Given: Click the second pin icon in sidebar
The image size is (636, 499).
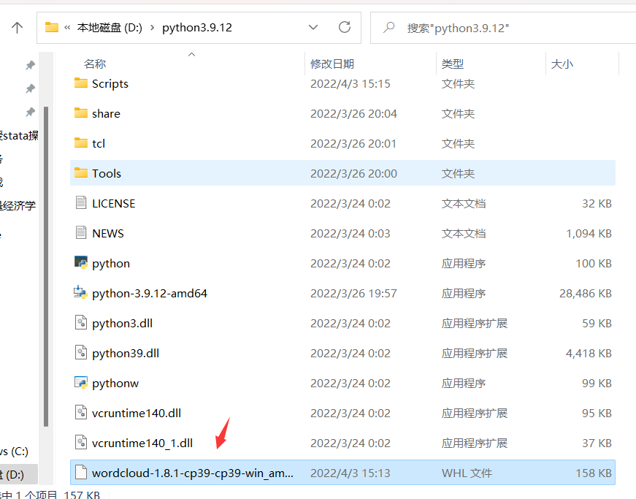Looking at the screenshot, I should [x=30, y=88].
